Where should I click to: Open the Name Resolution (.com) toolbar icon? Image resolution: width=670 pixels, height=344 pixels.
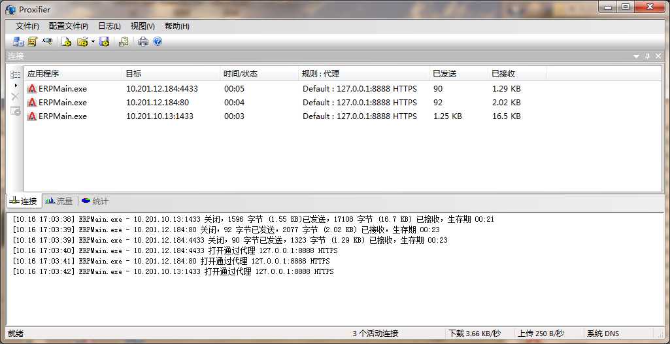(47, 41)
